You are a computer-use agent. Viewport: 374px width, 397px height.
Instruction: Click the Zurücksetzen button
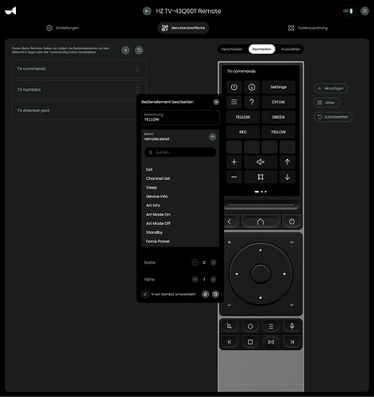333,117
